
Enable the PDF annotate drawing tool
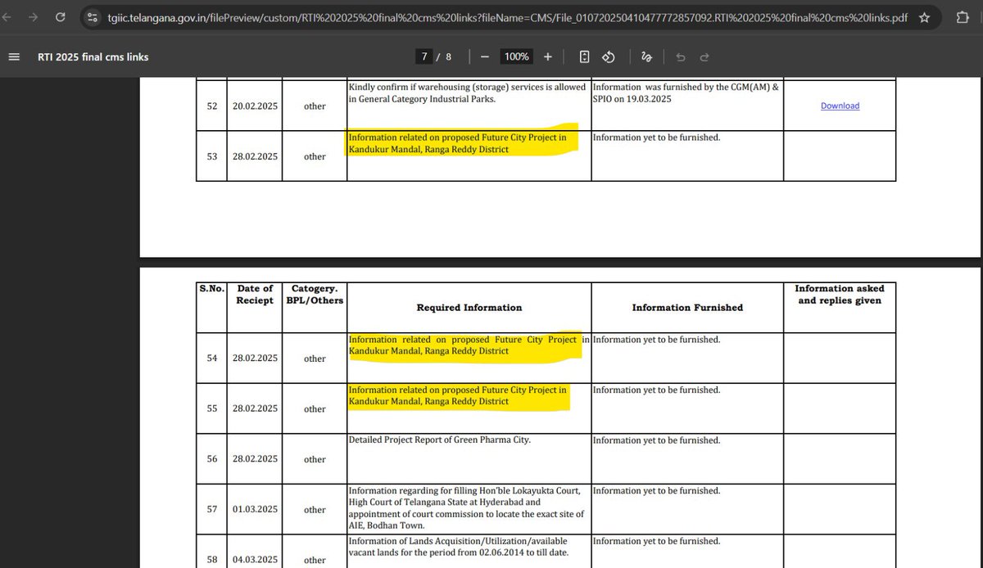646,56
